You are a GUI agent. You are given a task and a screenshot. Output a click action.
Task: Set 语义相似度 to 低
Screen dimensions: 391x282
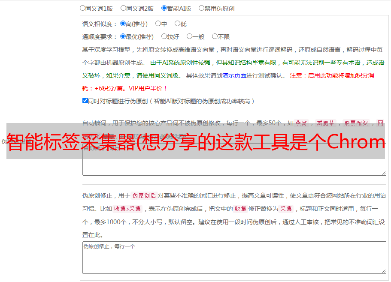click(x=177, y=24)
